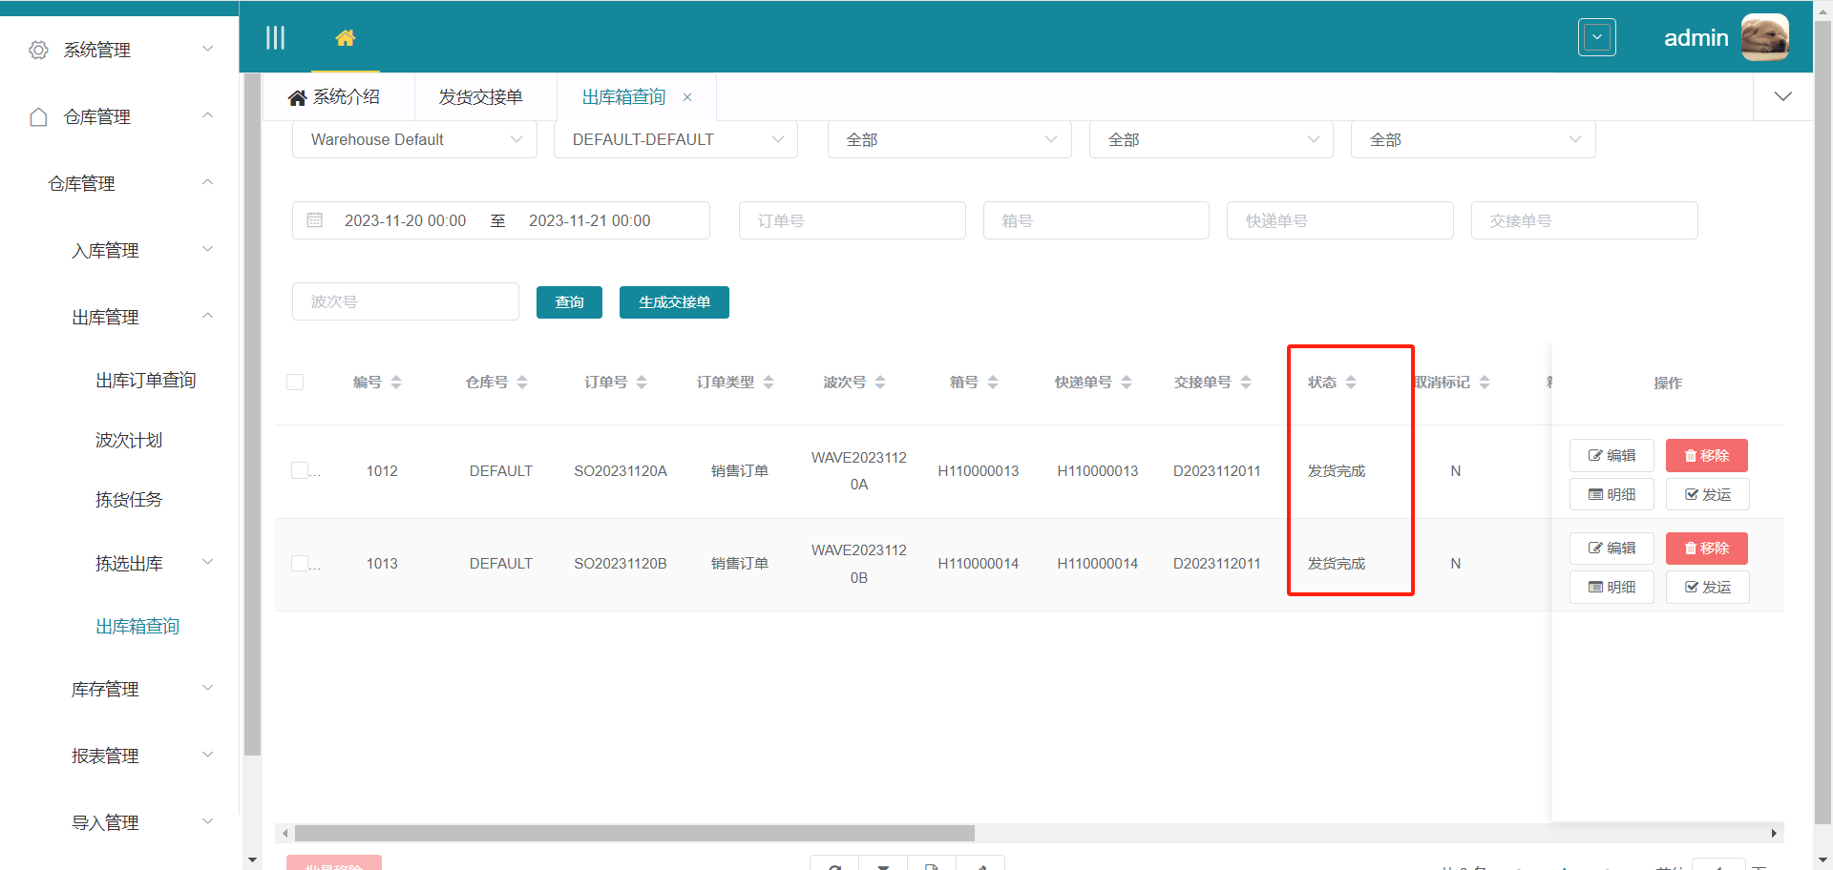Click the 查询 search button
The height and width of the screenshot is (870, 1833).
click(x=569, y=301)
